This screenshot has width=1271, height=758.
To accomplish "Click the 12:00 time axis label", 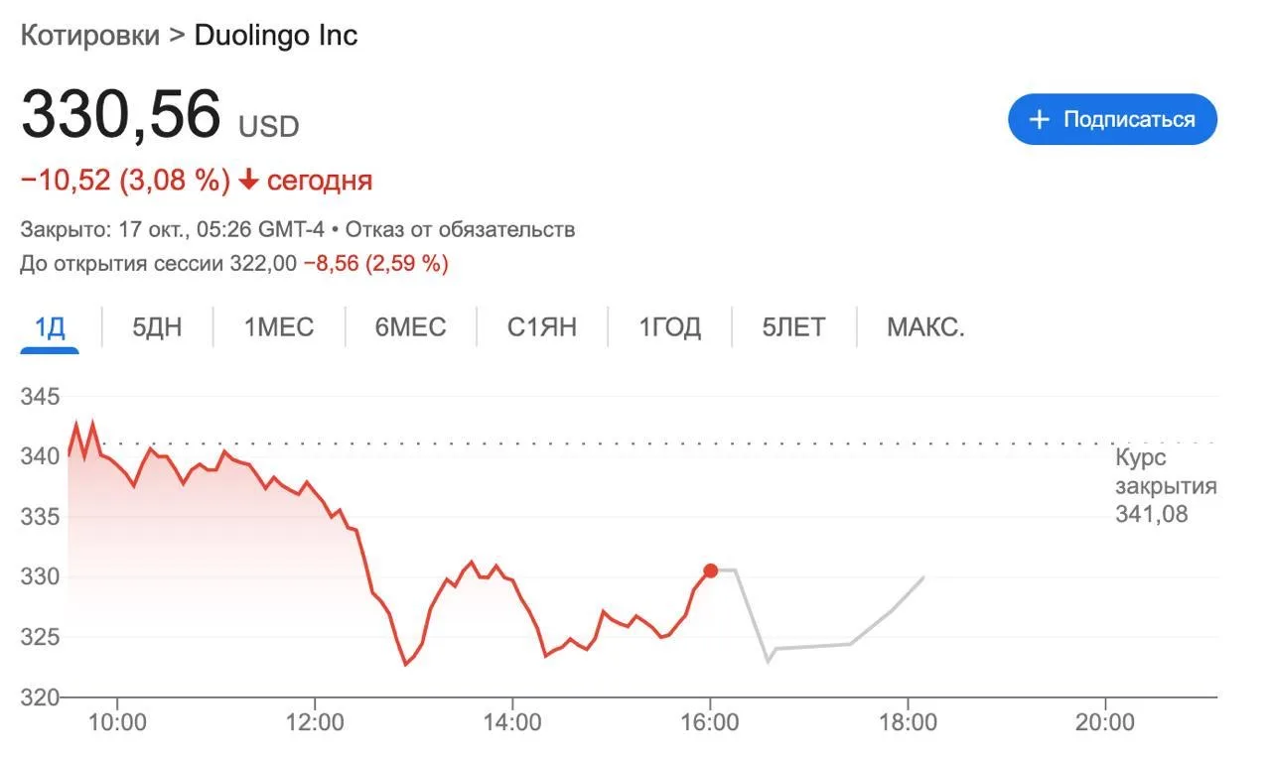I will 315,722.
